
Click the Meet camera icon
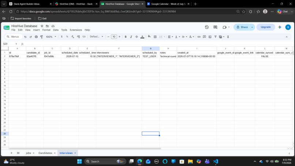tap(224, 27)
